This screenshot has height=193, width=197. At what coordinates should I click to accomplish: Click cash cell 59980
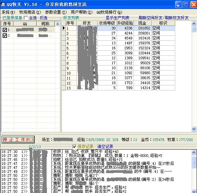tap(142, 73)
